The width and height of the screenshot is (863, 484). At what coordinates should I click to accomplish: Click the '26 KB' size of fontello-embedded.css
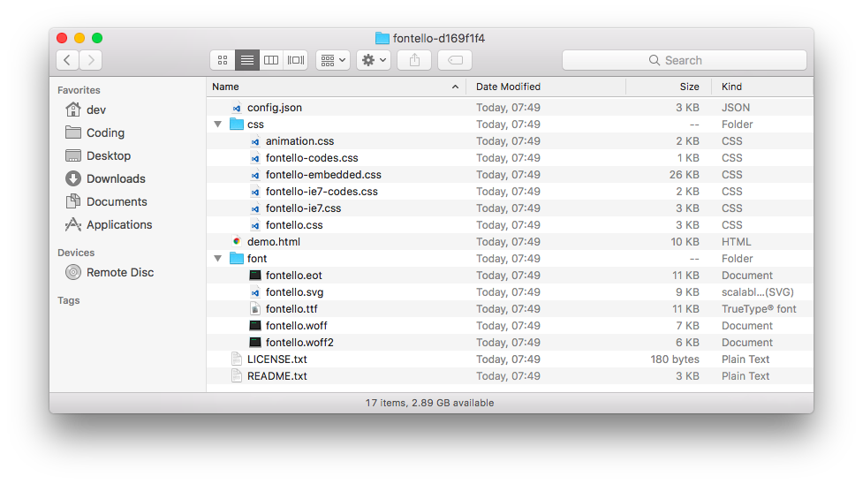tap(684, 175)
